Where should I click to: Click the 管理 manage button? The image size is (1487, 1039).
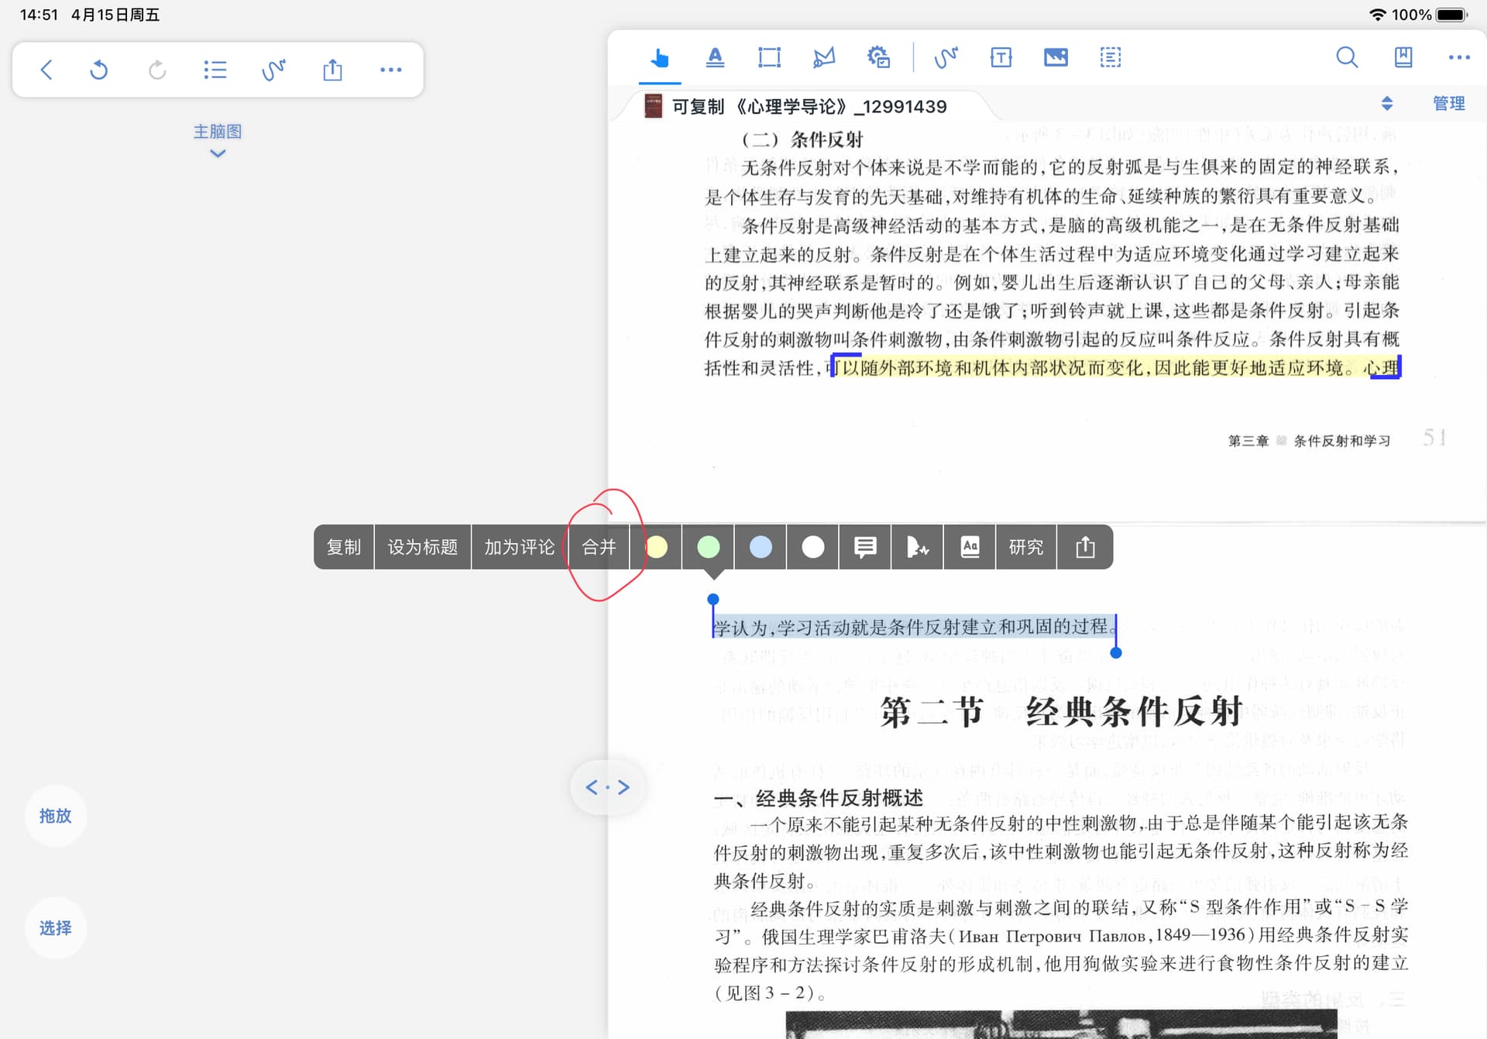coord(1448,104)
